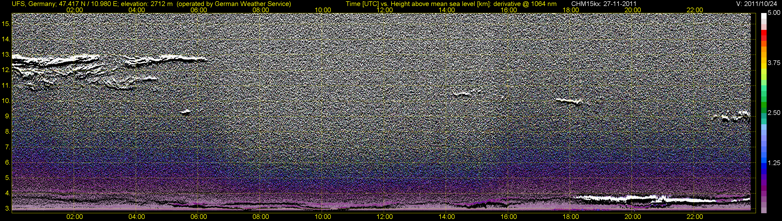
Task: Click the 1.25 color scale label
Action: [774, 163]
